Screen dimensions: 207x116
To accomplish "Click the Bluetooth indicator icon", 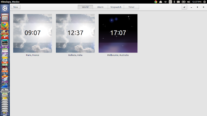I will (174, 2).
